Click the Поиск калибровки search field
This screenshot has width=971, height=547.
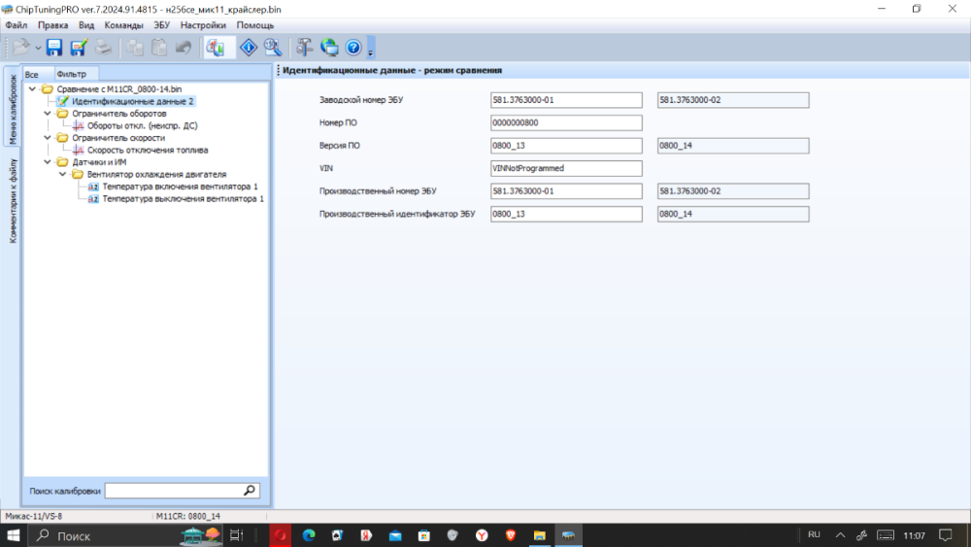[x=174, y=491]
